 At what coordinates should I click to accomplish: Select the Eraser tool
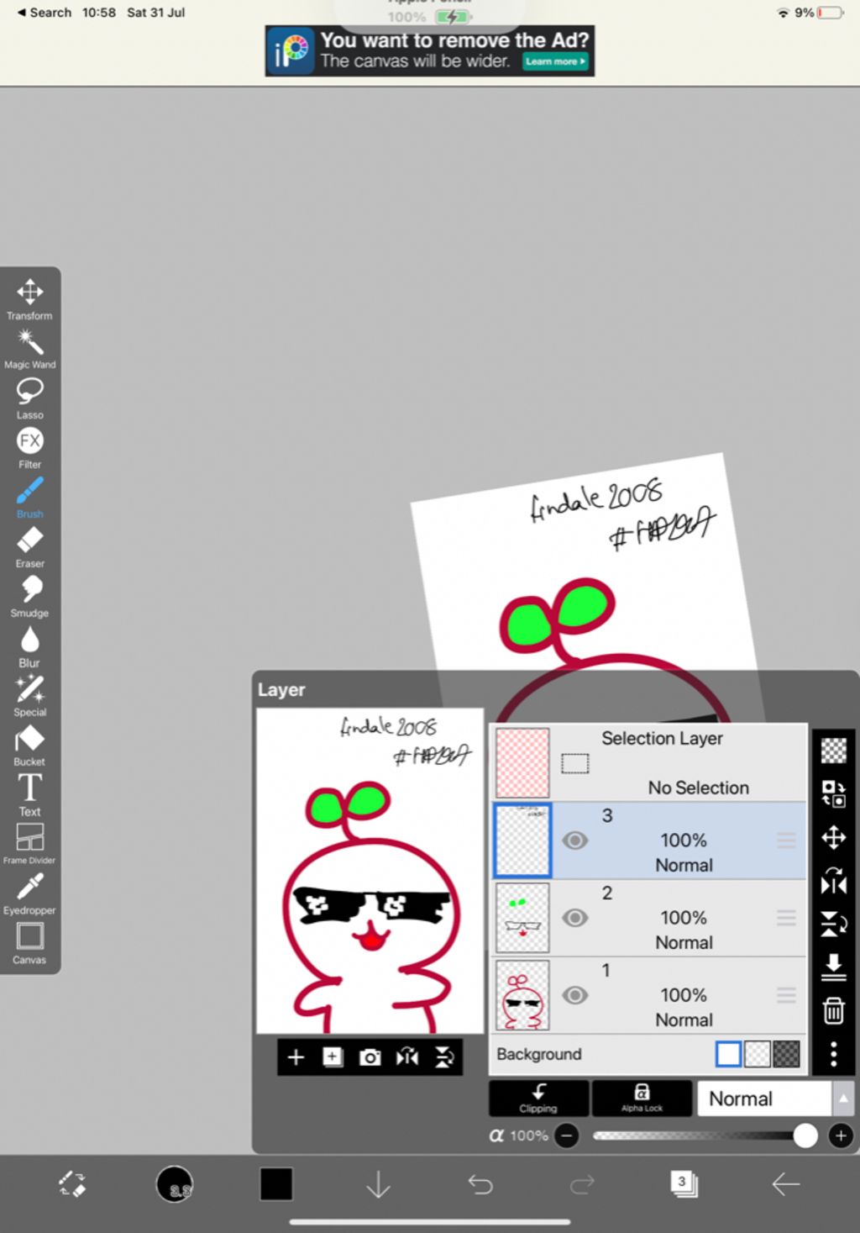pyautogui.click(x=29, y=545)
